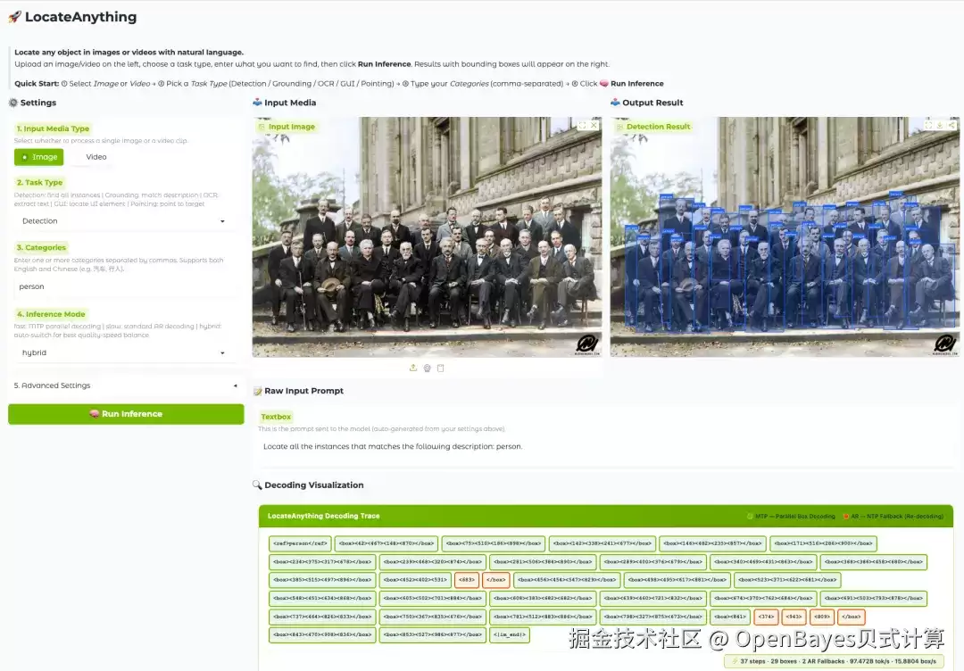Click the orange "<943>" fallback token
964x671 pixels.
pyautogui.click(x=794, y=617)
